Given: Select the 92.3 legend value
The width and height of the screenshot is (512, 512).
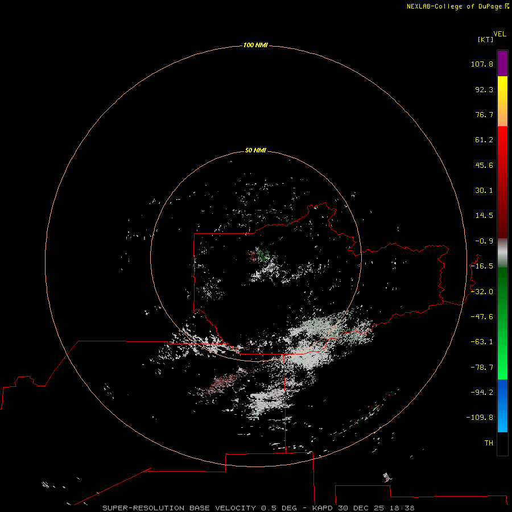Looking at the screenshot, I should tap(484, 89).
